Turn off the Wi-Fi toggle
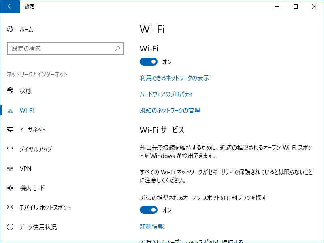This screenshot has height=243, width=324. click(x=149, y=62)
